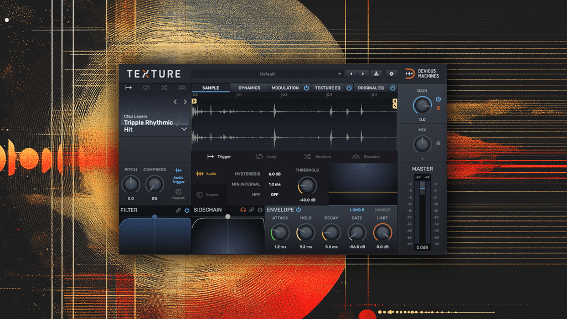The image size is (567, 319).
Task: Click the Sidechain link chain icon
Action: (252, 210)
